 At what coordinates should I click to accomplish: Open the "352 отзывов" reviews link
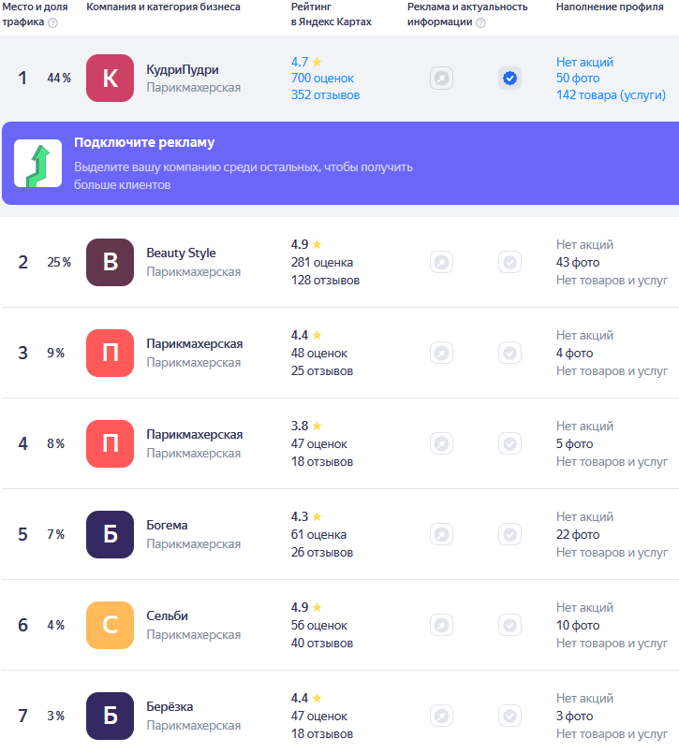click(325, 94)
